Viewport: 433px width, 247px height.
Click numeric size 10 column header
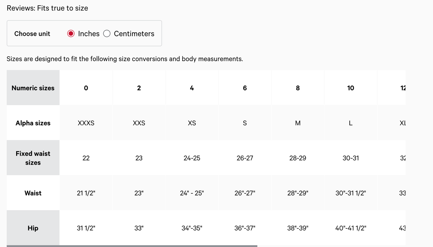pos(351,88)
